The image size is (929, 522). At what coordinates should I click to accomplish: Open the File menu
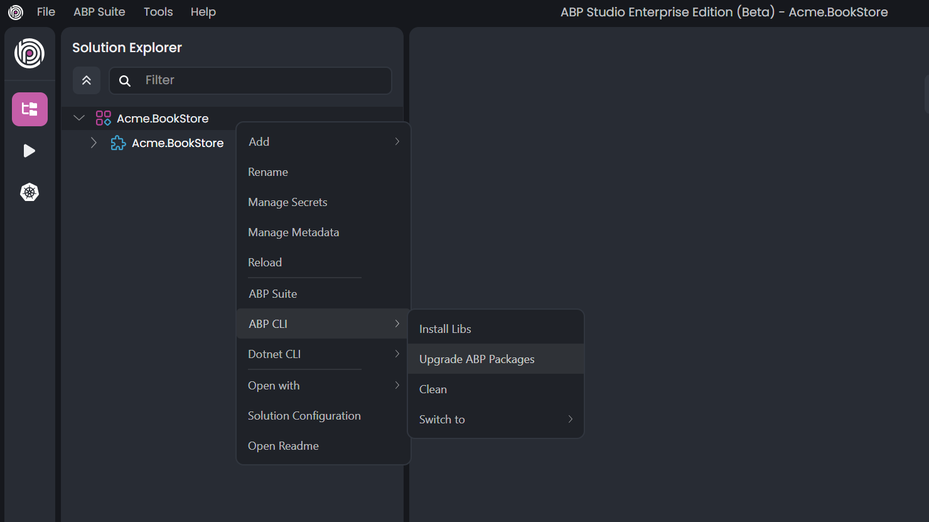[46, 12]
